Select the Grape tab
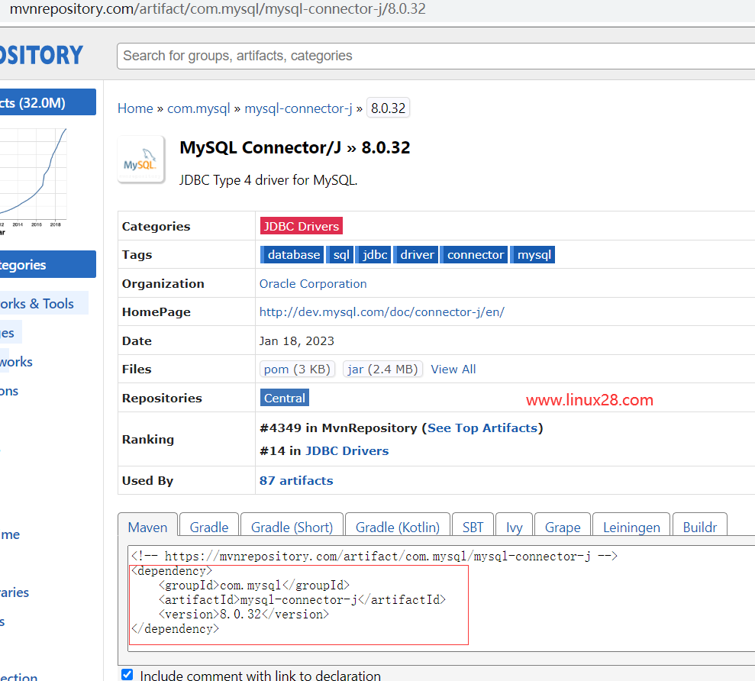755x681 pixels. coord(563,528)
